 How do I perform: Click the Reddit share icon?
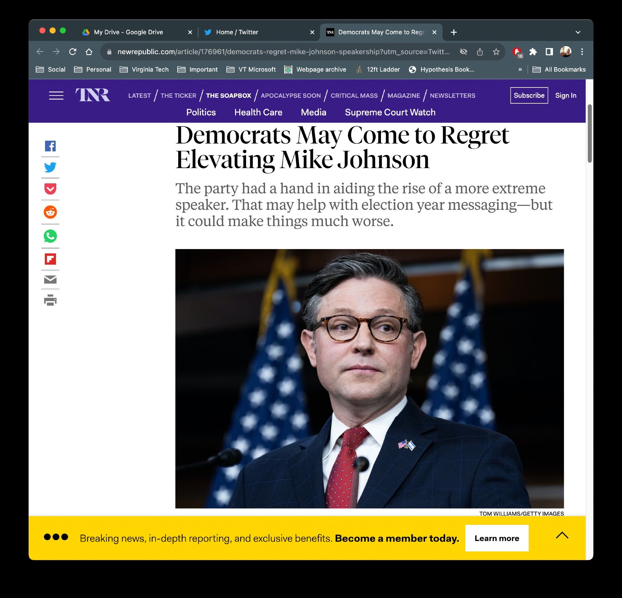click(x=50, y=212)
